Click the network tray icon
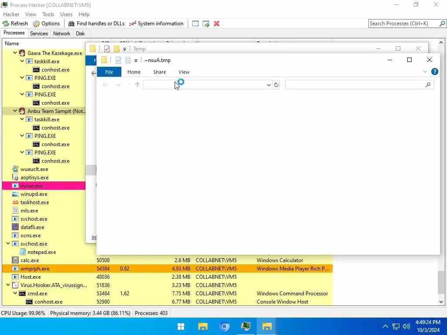This screenshot has height=335, width=447. click(395, 326)
